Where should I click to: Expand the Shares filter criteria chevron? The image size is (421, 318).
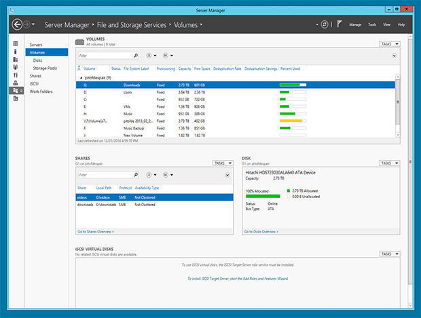pos(227,174)
